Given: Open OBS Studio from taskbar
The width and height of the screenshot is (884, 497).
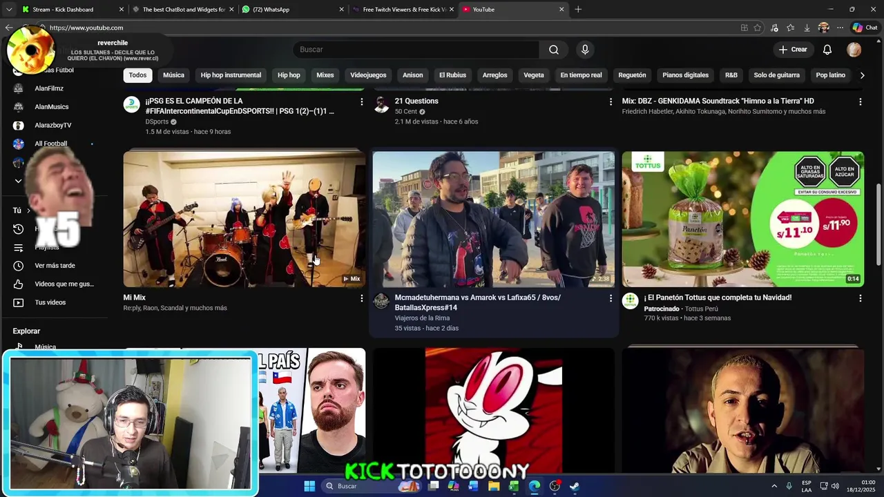Looking at the screenshot, I should pyautogui.click(x=555, y=486).
